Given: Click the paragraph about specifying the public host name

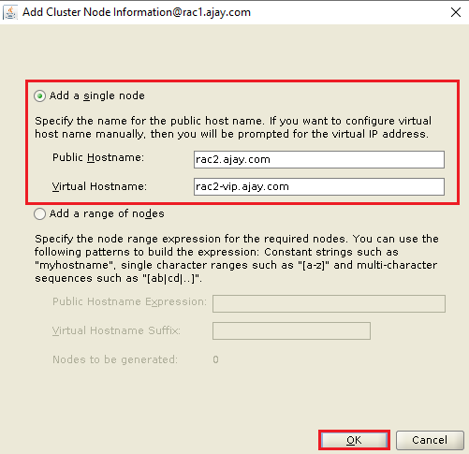Looking at the screenshot, I should 233,127.
